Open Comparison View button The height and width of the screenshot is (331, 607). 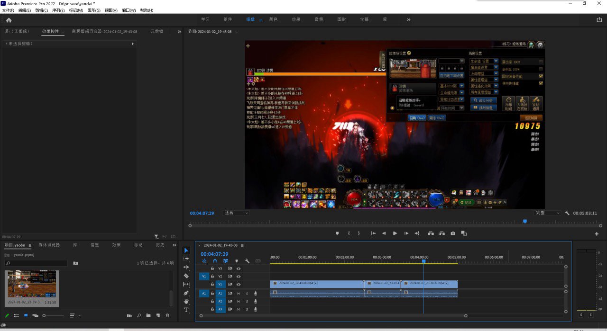coord(464,233)
